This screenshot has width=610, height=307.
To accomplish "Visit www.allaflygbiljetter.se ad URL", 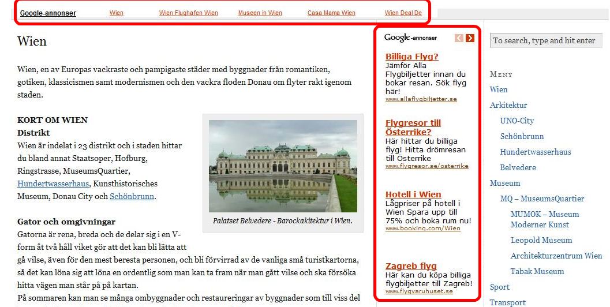I will [x=421, y=99].
